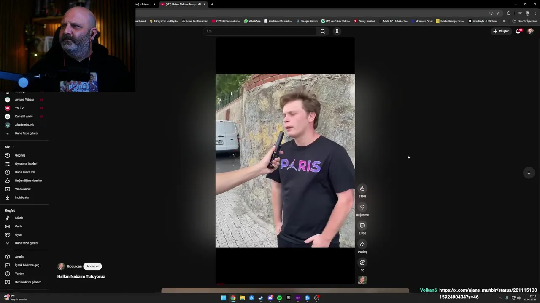The width and height of the screenshot is (540, 303).
Task: Open the Google Gemini bookmark
Action: [307, 21]
